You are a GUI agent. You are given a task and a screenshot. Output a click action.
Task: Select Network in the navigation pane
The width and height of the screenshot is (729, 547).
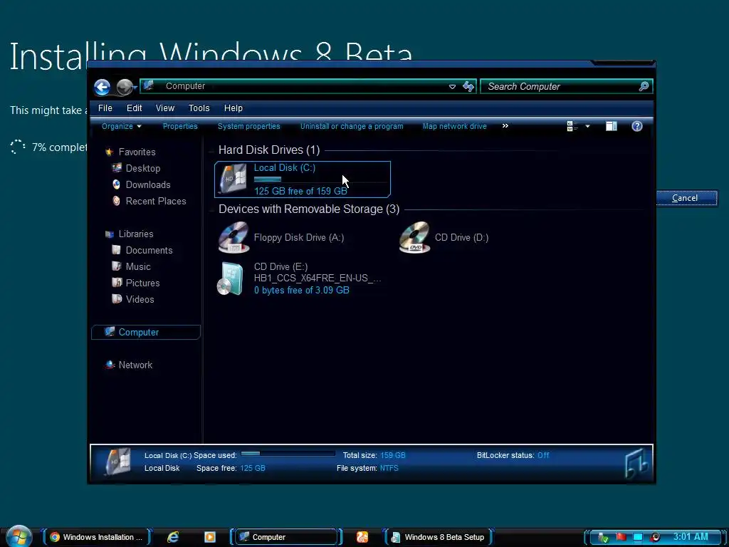click(x=135, y=365)
